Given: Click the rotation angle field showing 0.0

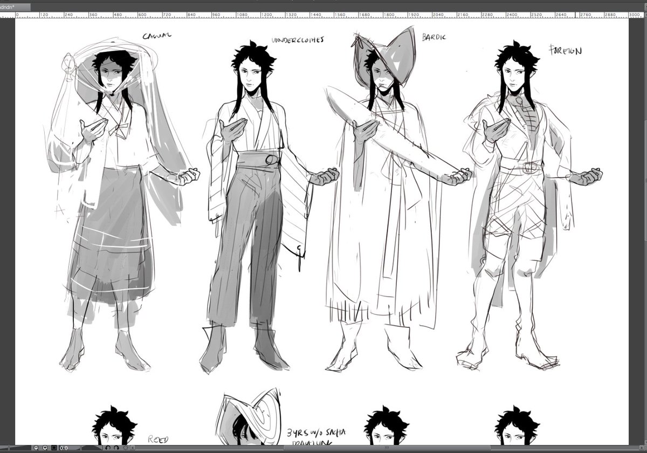Looking at the screenshot, I should [69, 448].
